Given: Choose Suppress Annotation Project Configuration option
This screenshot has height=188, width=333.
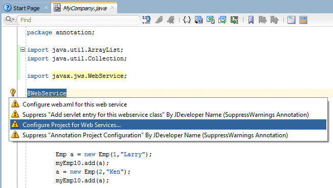Looking at the screenshot, I should click(x=168, y=135).
